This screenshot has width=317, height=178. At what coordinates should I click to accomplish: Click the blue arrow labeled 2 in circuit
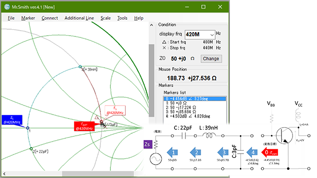point(195,153)
